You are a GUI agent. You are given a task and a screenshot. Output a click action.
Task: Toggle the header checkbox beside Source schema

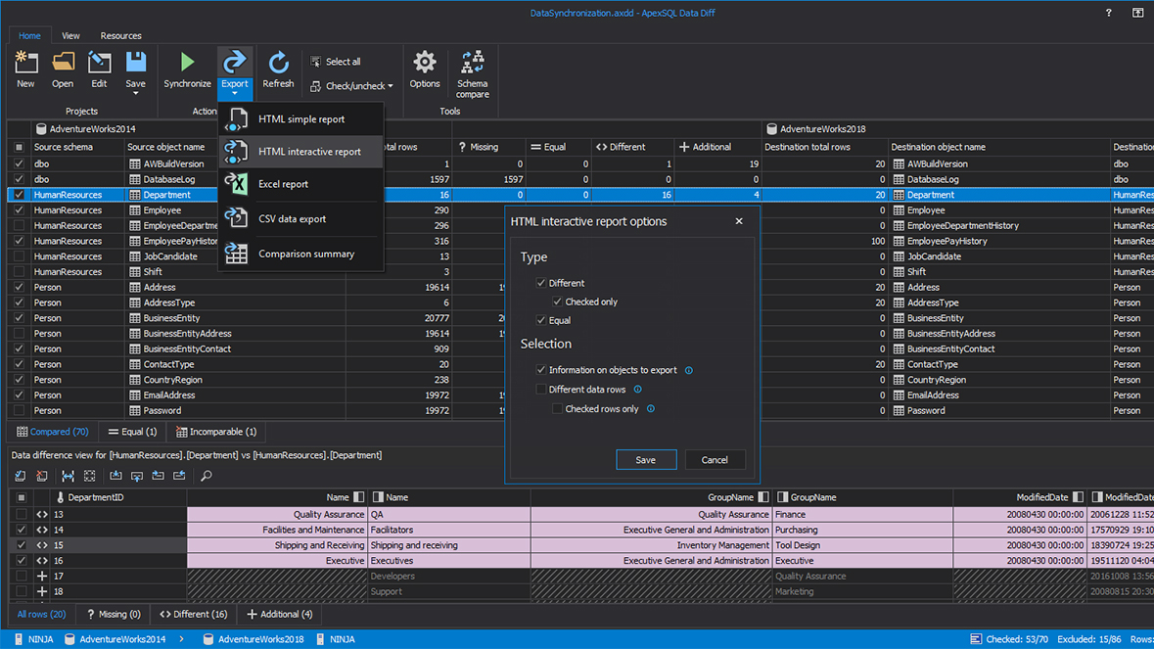pyautogui.click(x=20, y=147)
